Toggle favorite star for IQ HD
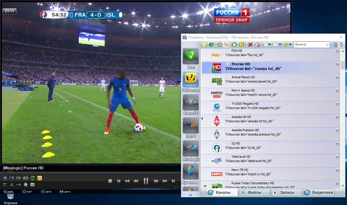 pyautogui.click(x=227, y=143)
